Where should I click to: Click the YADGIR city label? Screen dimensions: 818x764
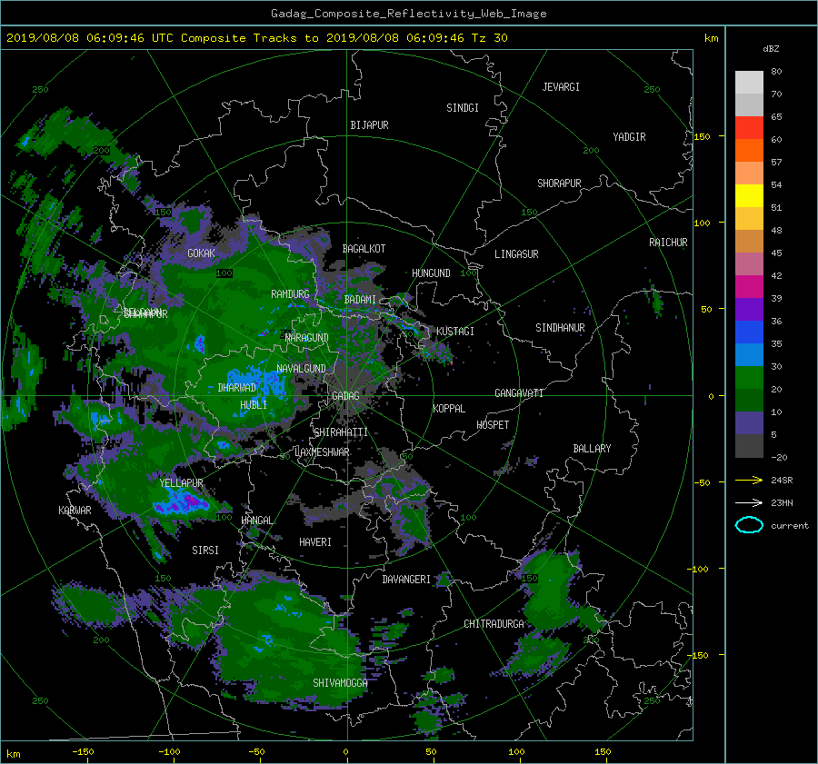click(629, 137)
